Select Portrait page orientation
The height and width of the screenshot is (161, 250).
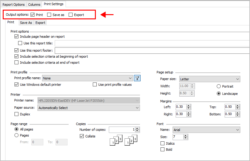pos(219,86)
